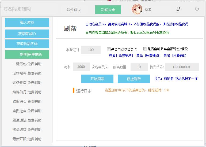Click the window restore icon in header
This screenshot has height=147, width=206.
[x=178, y=9]
